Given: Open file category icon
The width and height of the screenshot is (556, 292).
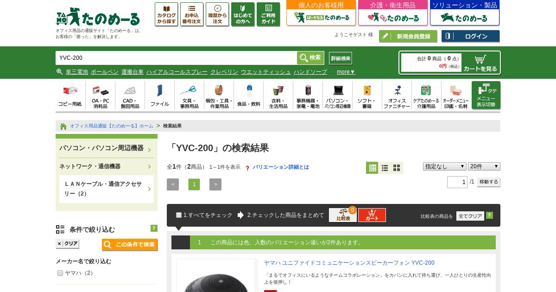Looking at the screenshot, I should [159, 95].
